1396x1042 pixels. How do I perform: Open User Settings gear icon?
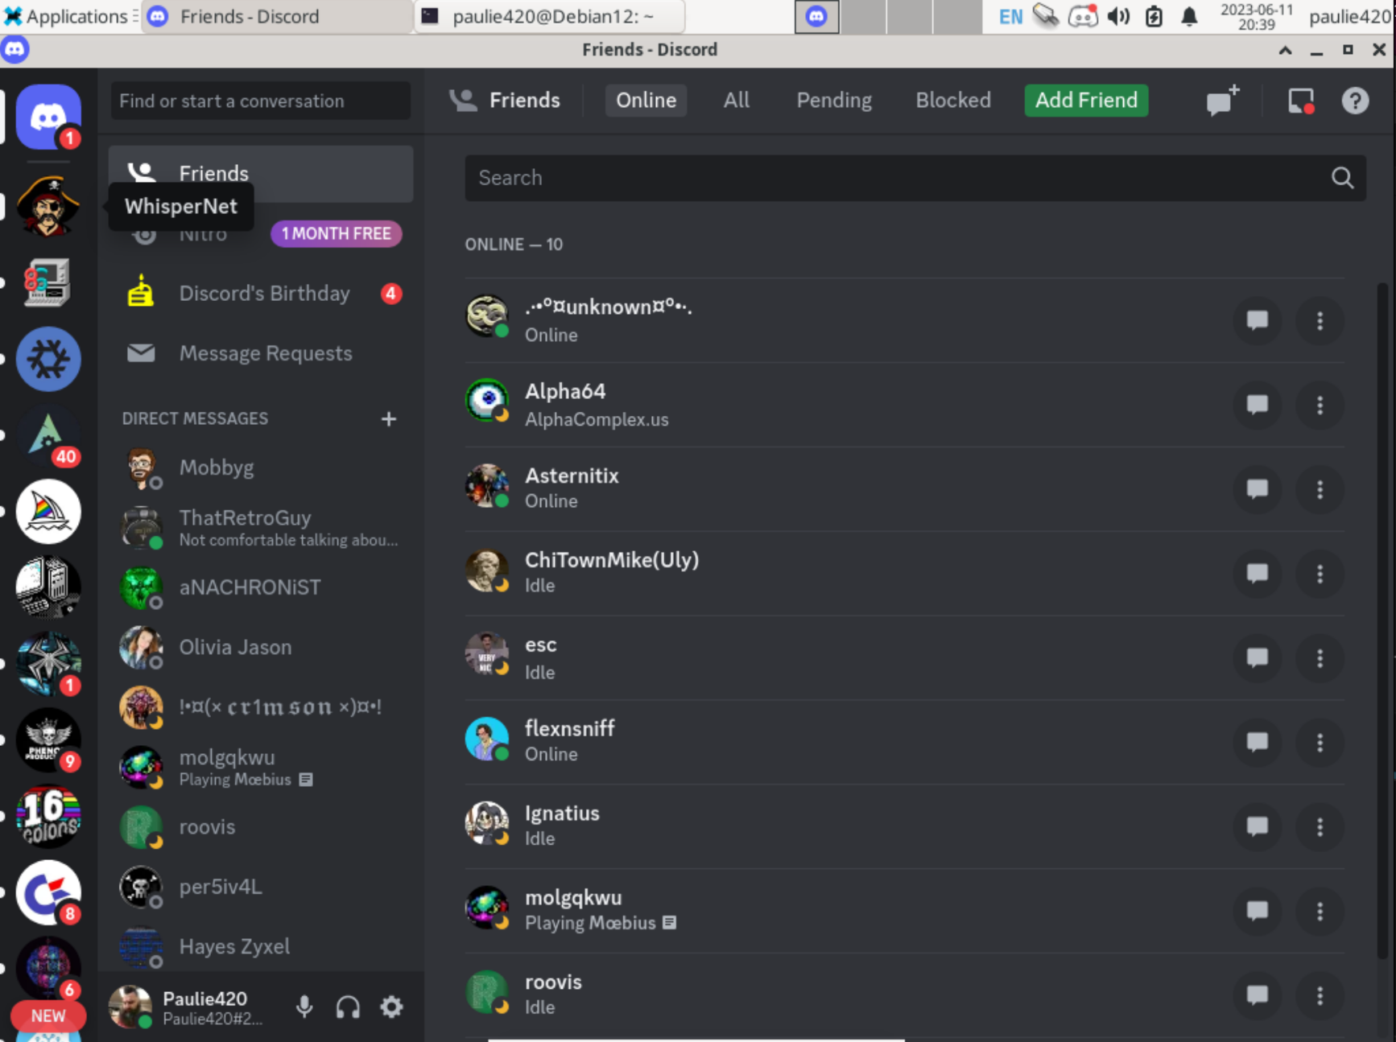click(391, 1007)
